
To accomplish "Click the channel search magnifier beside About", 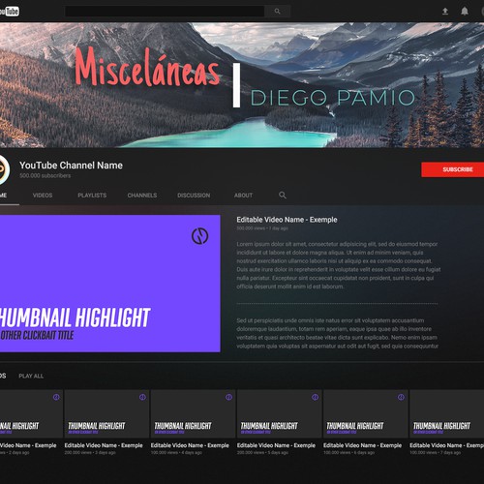I will 283,195.
